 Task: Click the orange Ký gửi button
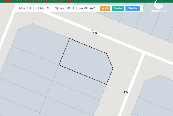coord(105,9)
